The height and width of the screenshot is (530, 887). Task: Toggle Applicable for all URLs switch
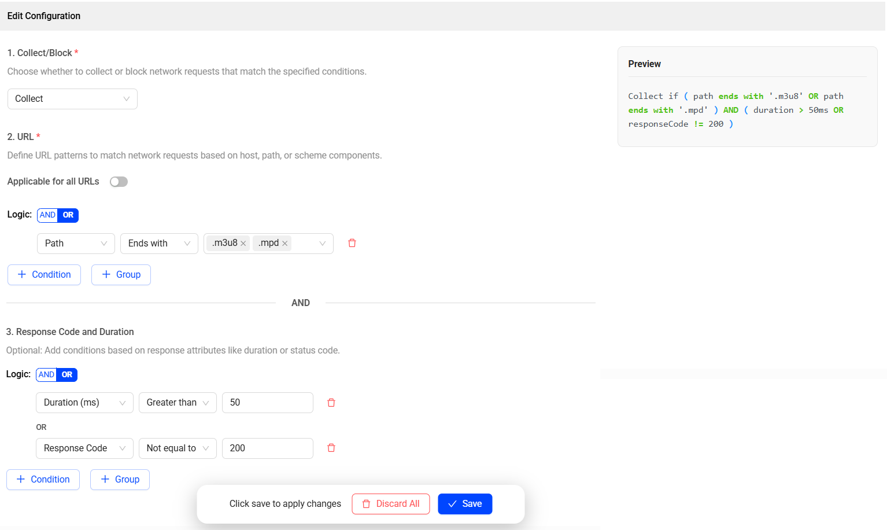tap(119, 182)
